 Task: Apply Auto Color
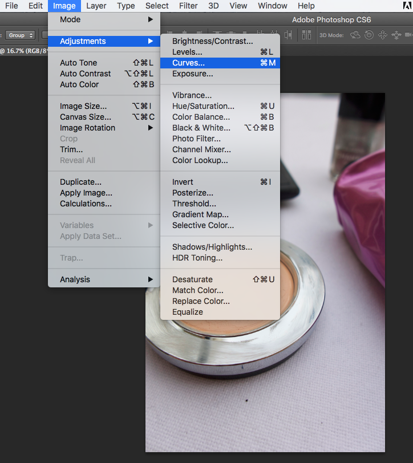pyautogui.click(x=104, y=84)
